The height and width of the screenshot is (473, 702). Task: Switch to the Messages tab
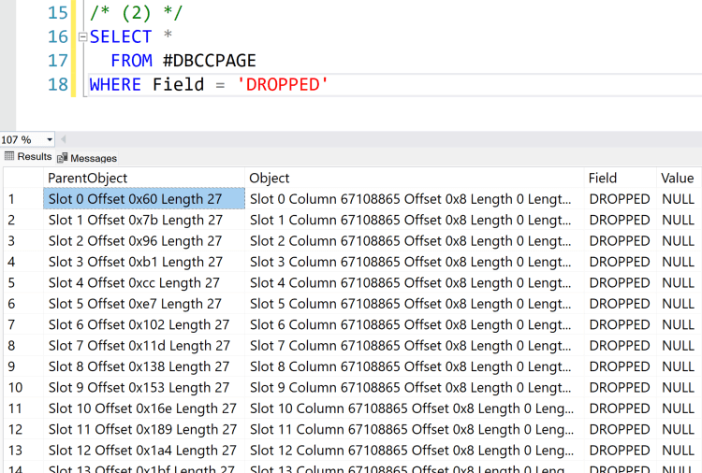point(87,158)
